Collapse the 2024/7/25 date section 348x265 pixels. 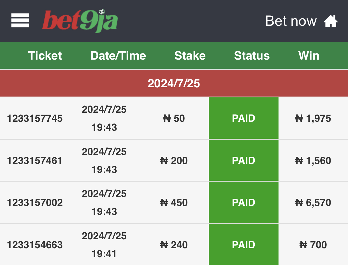coord(174,83)
